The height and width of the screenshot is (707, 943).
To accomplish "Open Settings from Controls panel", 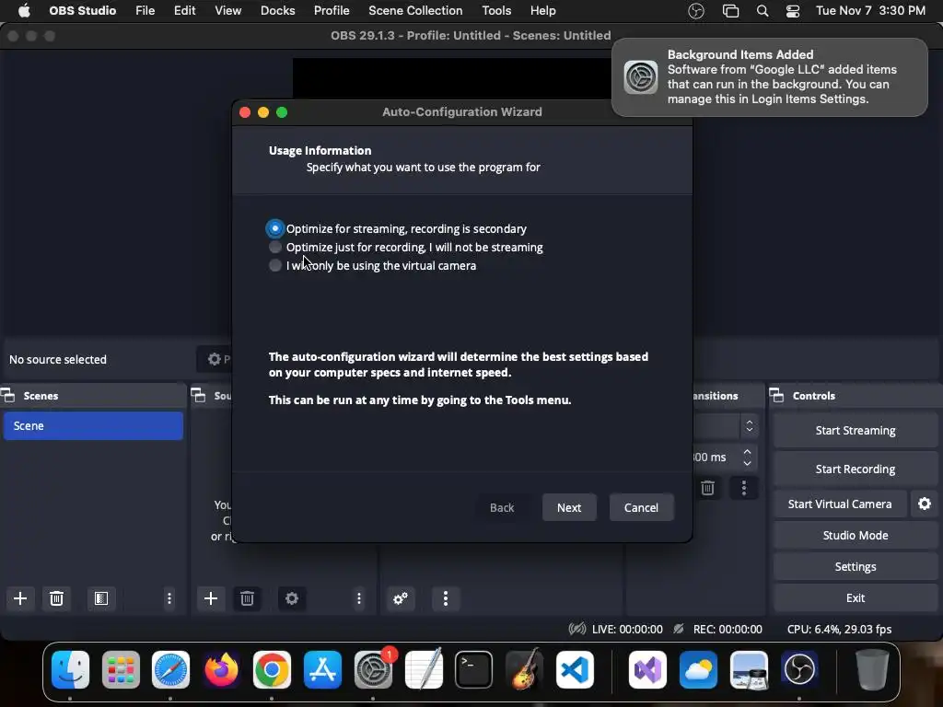I will (x=856, y=566).
